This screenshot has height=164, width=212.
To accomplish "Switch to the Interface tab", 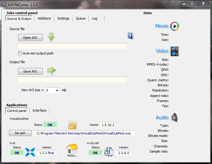I will 40,110.
